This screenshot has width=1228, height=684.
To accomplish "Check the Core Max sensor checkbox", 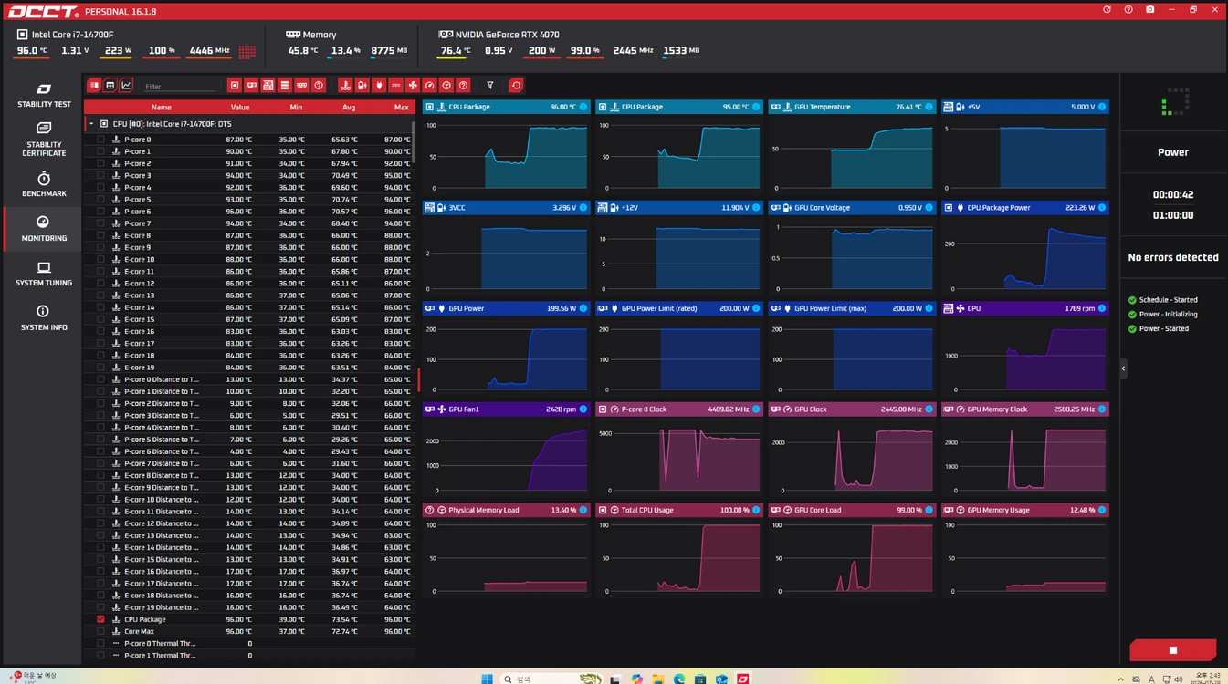I will (100, 631).
